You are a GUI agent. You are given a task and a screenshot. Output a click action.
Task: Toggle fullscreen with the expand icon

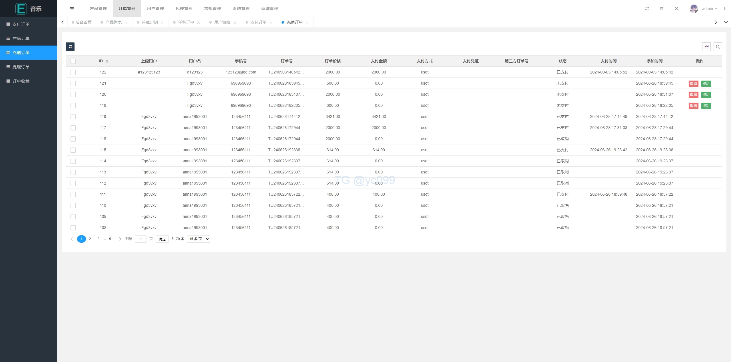(x=676, y=9)
